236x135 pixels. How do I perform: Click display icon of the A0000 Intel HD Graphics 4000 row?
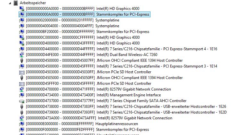coord(22,9)
